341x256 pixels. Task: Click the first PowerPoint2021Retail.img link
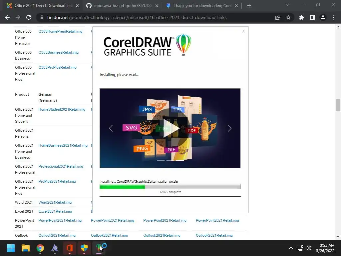click(x=60, y=221)
